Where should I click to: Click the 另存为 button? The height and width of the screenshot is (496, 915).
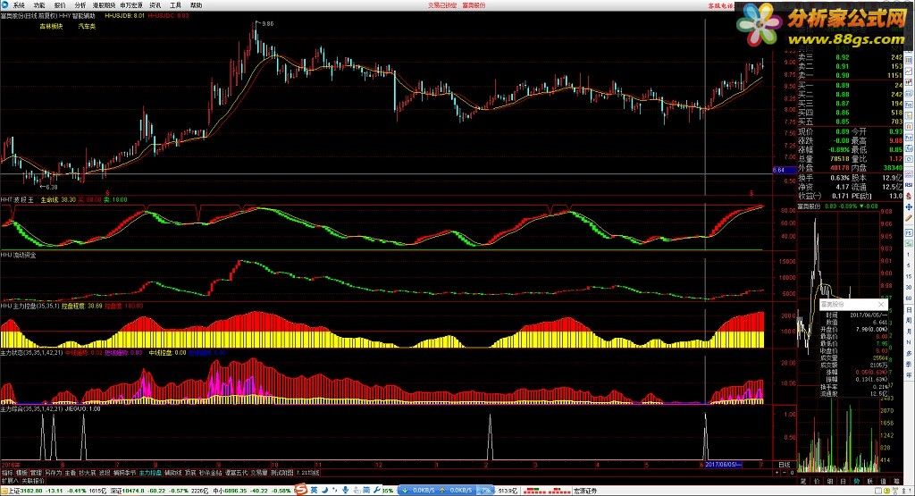(x=53, y=473)
